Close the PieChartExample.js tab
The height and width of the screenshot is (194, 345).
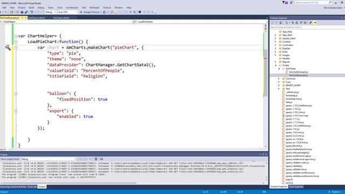[26, 18]
